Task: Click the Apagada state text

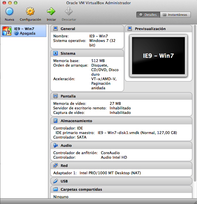Action: tap(27, 33)
